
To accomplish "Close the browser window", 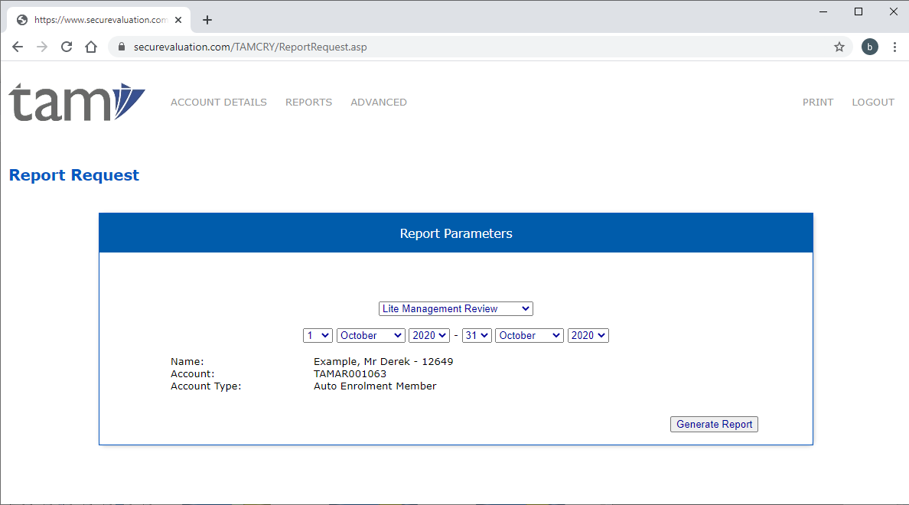I will coord(894,11).
